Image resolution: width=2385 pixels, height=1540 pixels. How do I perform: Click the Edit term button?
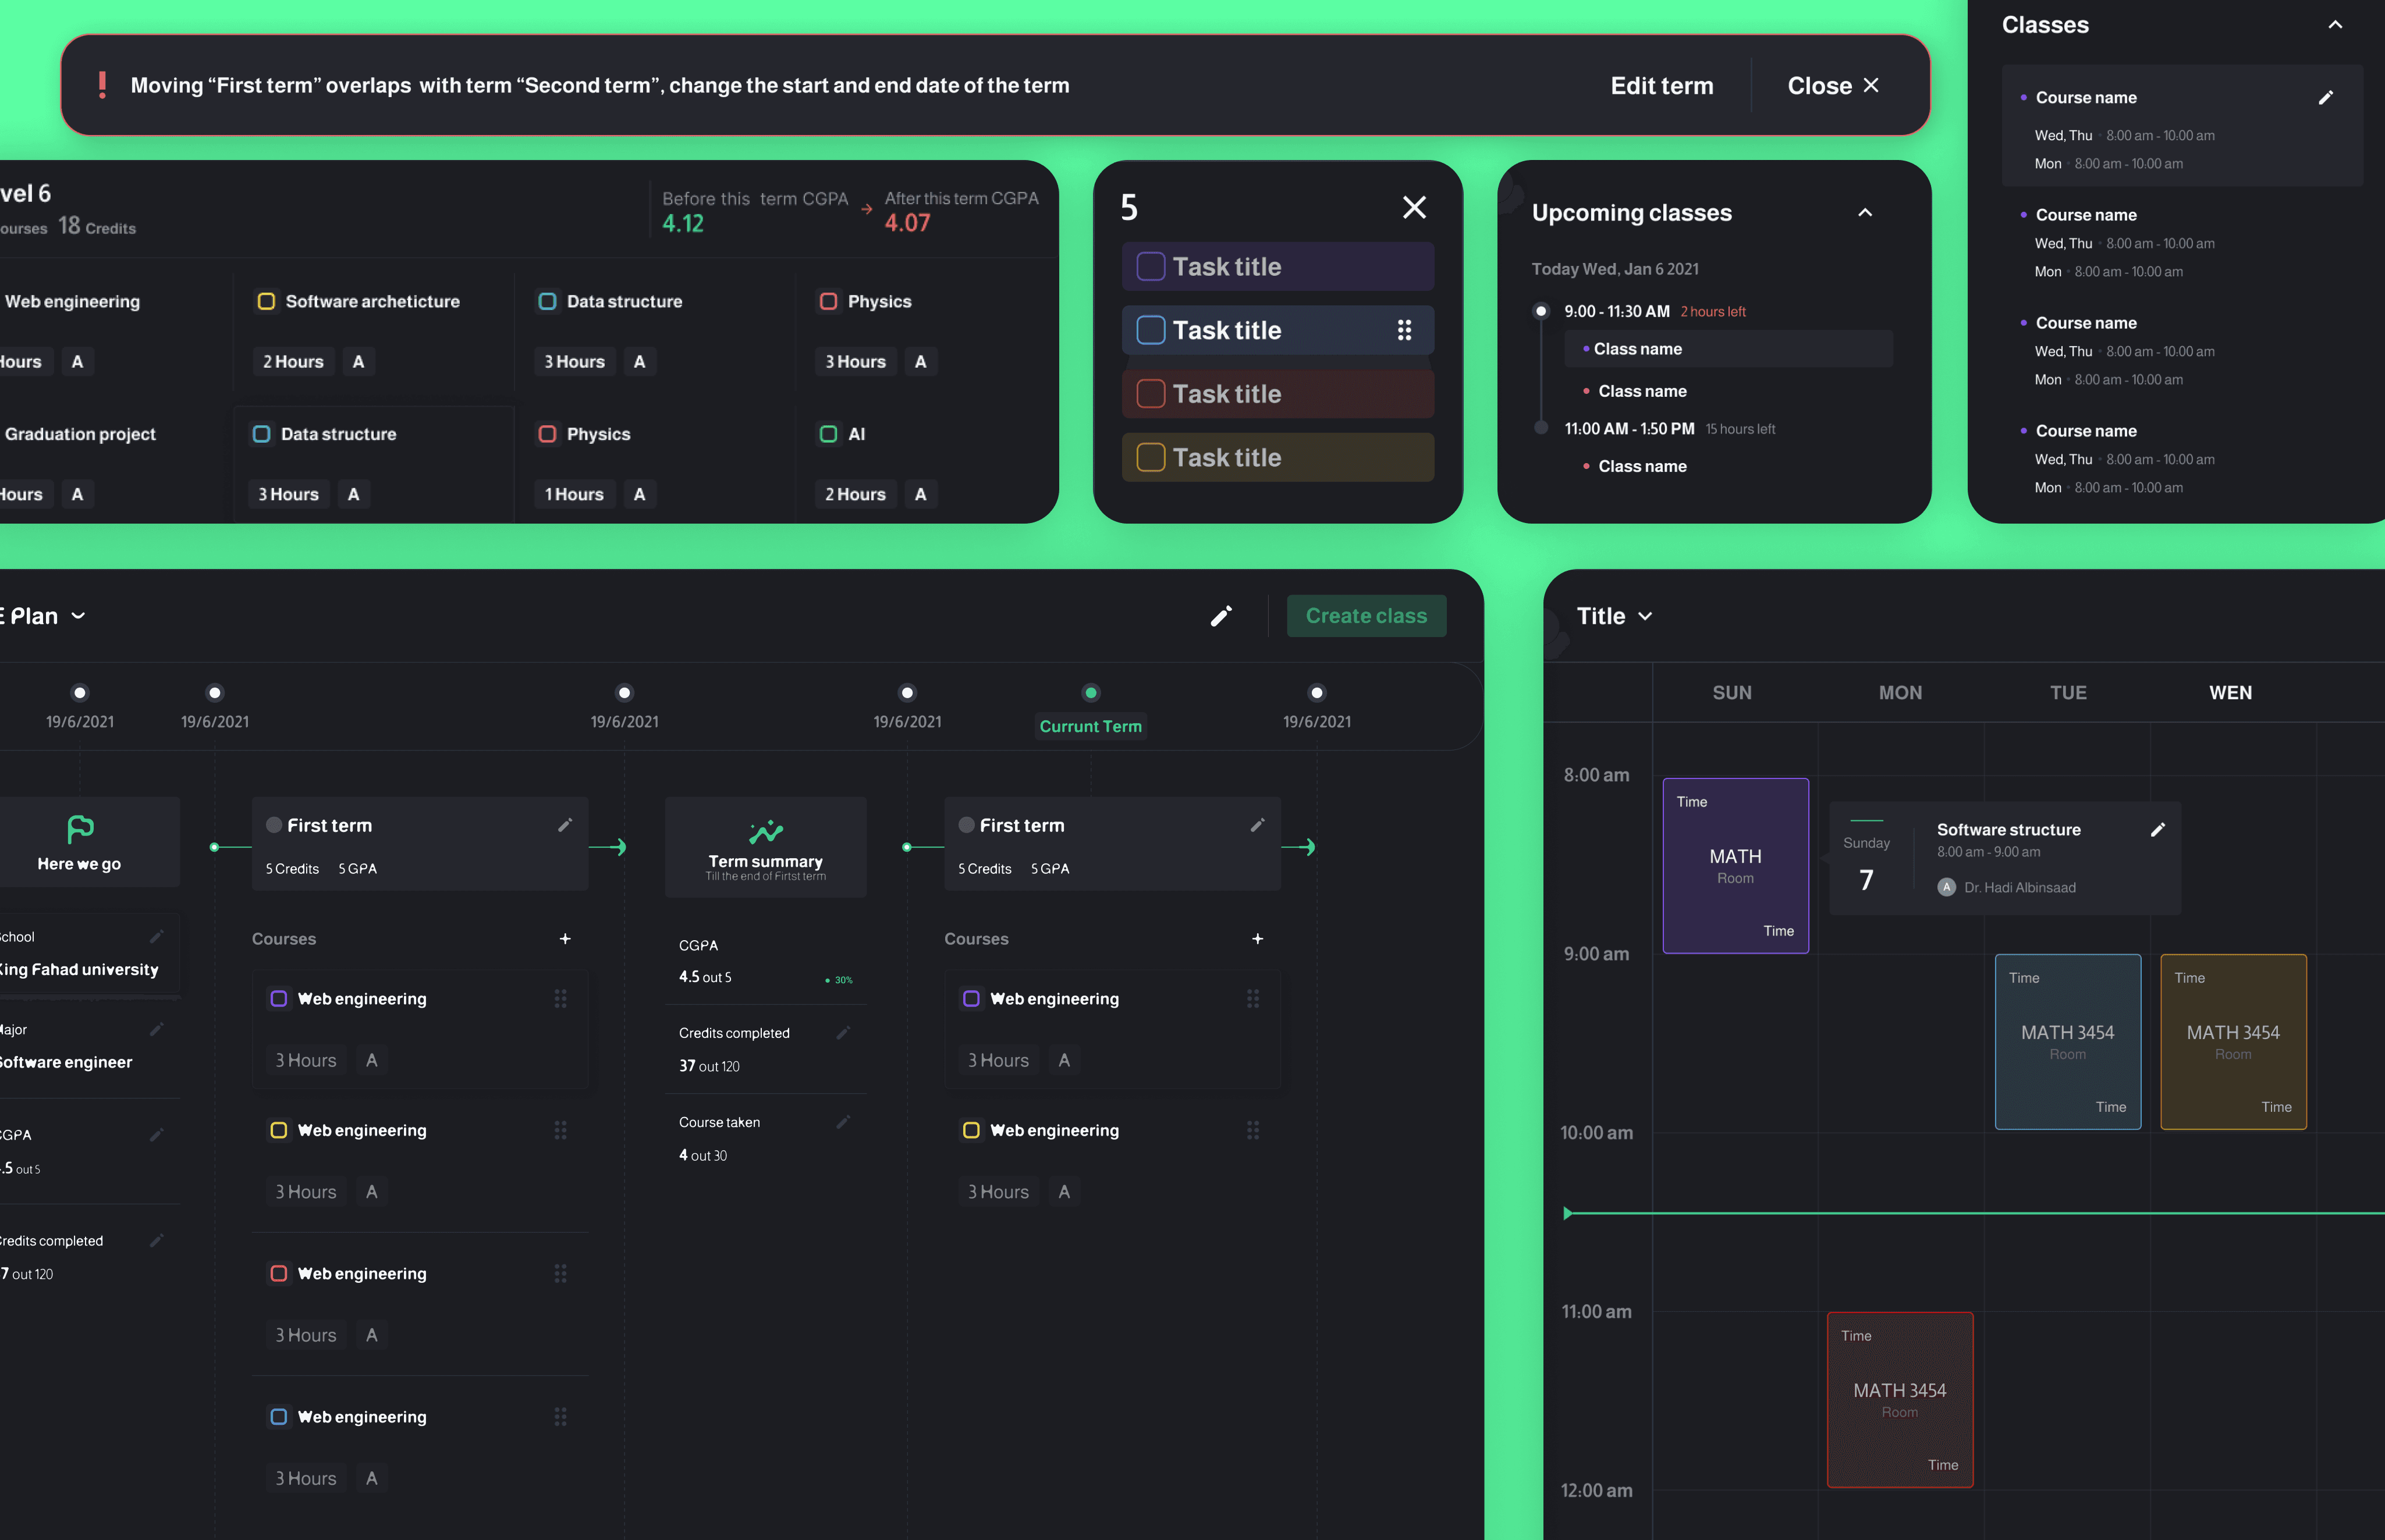pos(1662,86)
